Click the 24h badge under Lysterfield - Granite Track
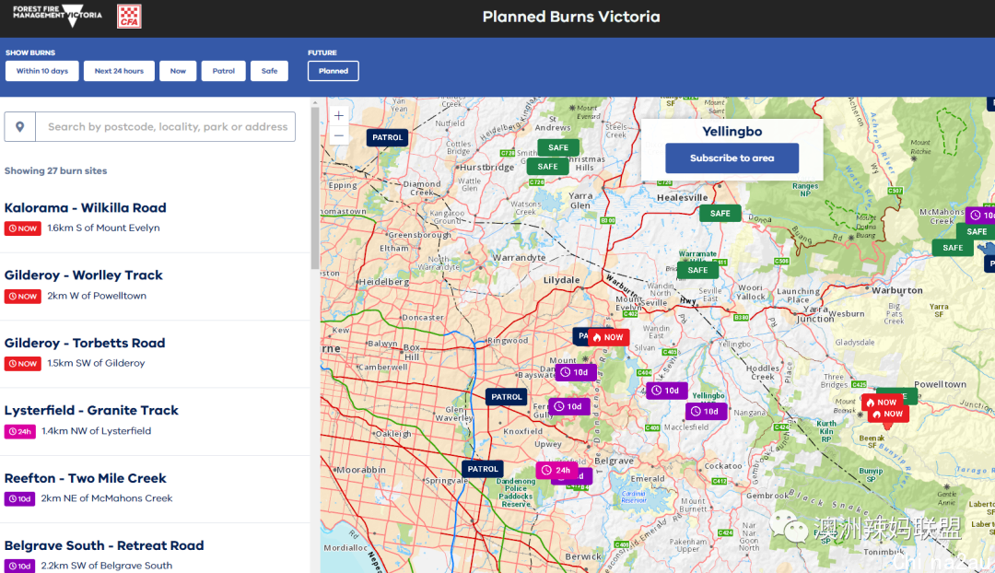The image size is (995, 573). 19,431
